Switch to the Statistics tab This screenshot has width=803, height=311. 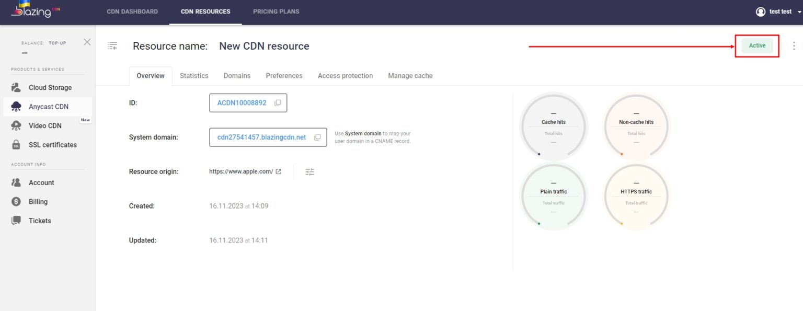[x=194, y=76]
